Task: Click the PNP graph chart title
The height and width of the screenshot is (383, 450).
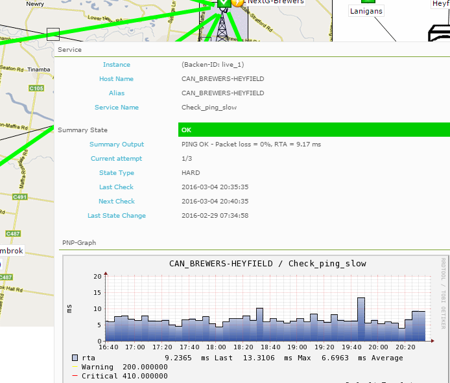Action: coord(267,264)
